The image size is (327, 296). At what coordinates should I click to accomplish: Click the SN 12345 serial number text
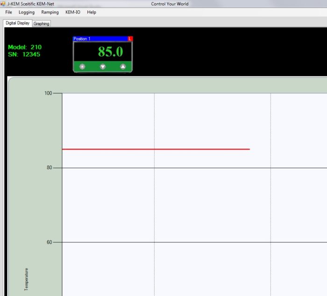click(x=24, y=54)
